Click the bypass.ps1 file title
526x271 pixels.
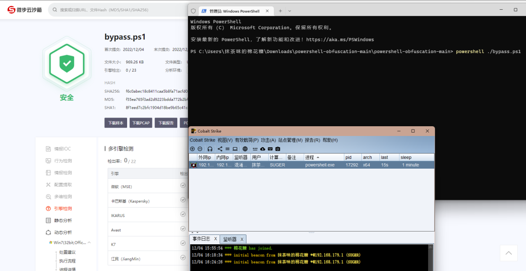point(125,37)
